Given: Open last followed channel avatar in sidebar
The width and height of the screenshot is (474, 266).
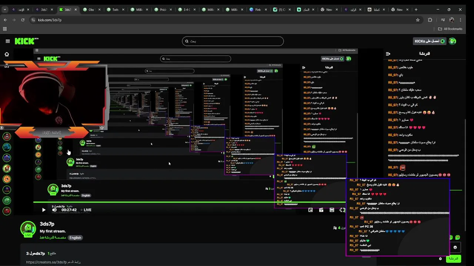Looking at the screenshot, I should [x=7, y=211].
